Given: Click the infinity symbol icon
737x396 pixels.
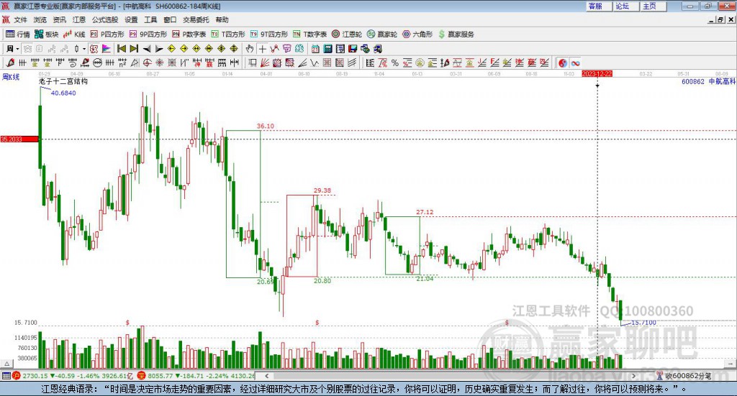Looking at the screenshot, I should (575, 63).
